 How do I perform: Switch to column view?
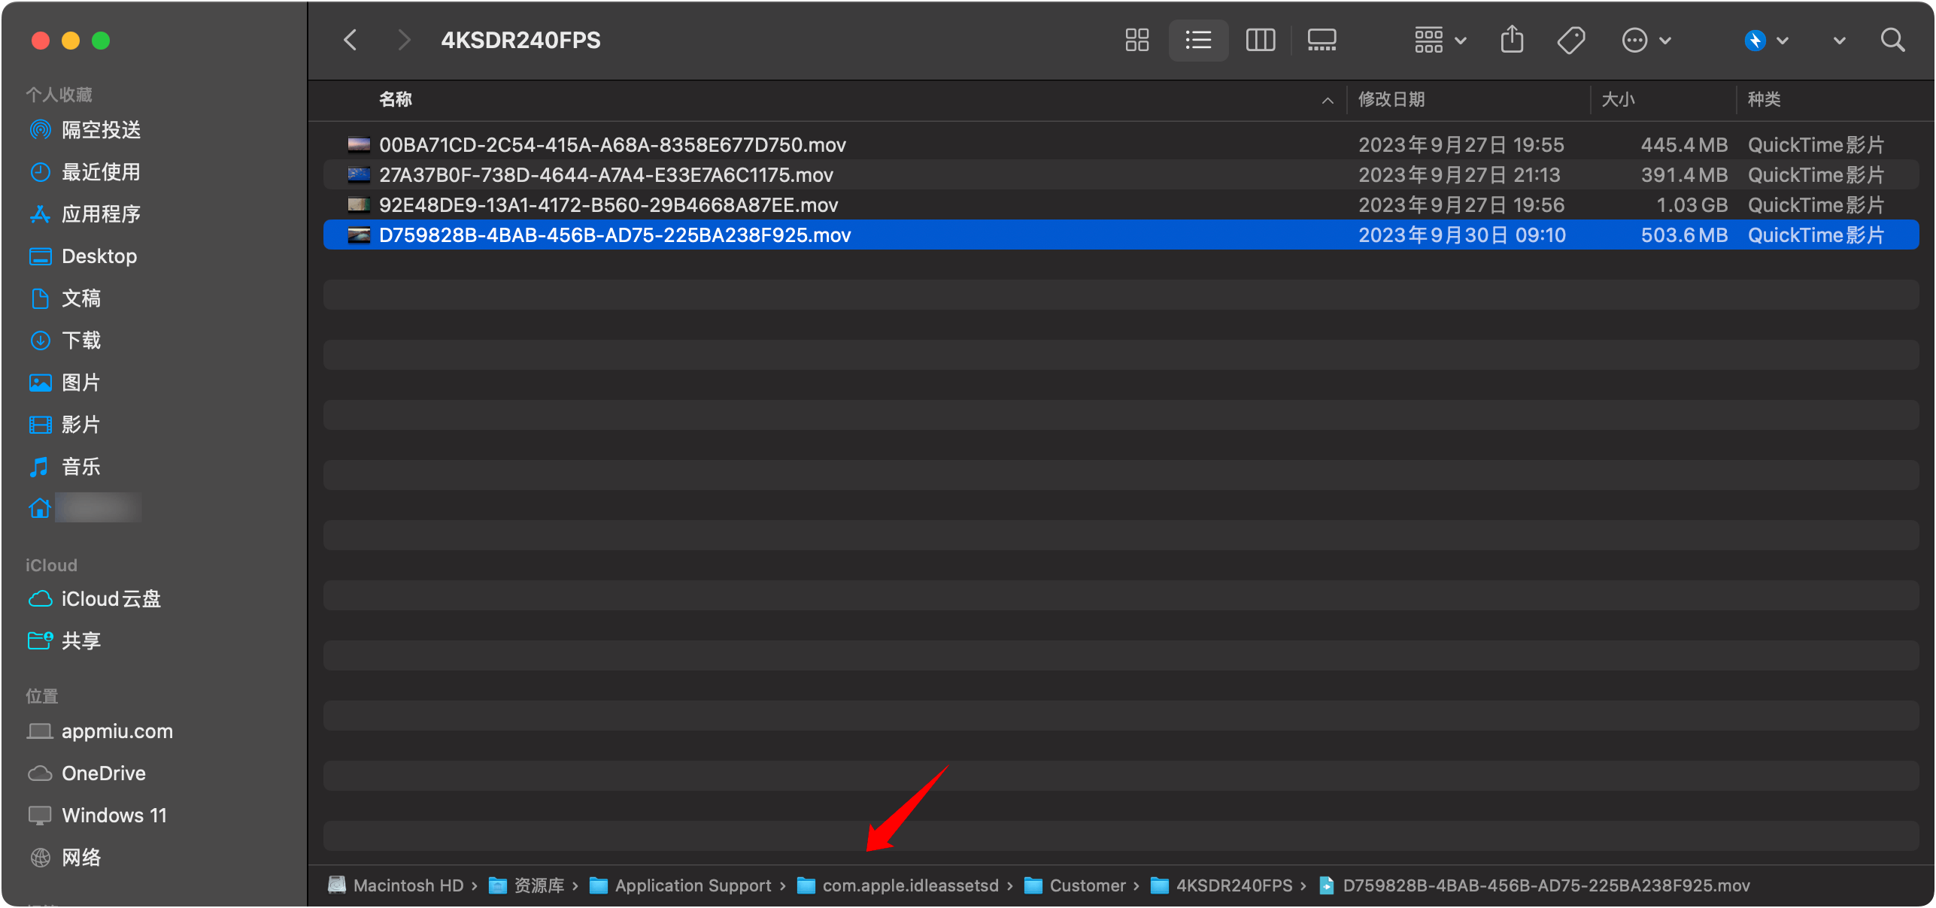1260,40
